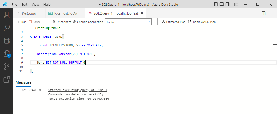Open the Extensions view
Image resolution: width=277 pixels, height=114 pixels.
pos(7,80)
